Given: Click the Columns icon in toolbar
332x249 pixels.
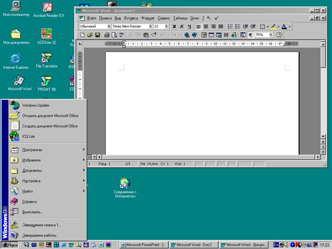Looking at the screenshot, I should pos(226,35).
